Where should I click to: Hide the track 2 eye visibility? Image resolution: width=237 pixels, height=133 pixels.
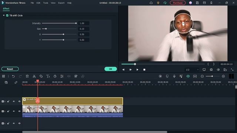tap(19, 111)
